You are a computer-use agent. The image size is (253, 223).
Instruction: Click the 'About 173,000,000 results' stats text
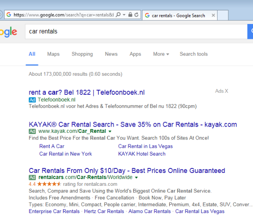tap(76, 74)
